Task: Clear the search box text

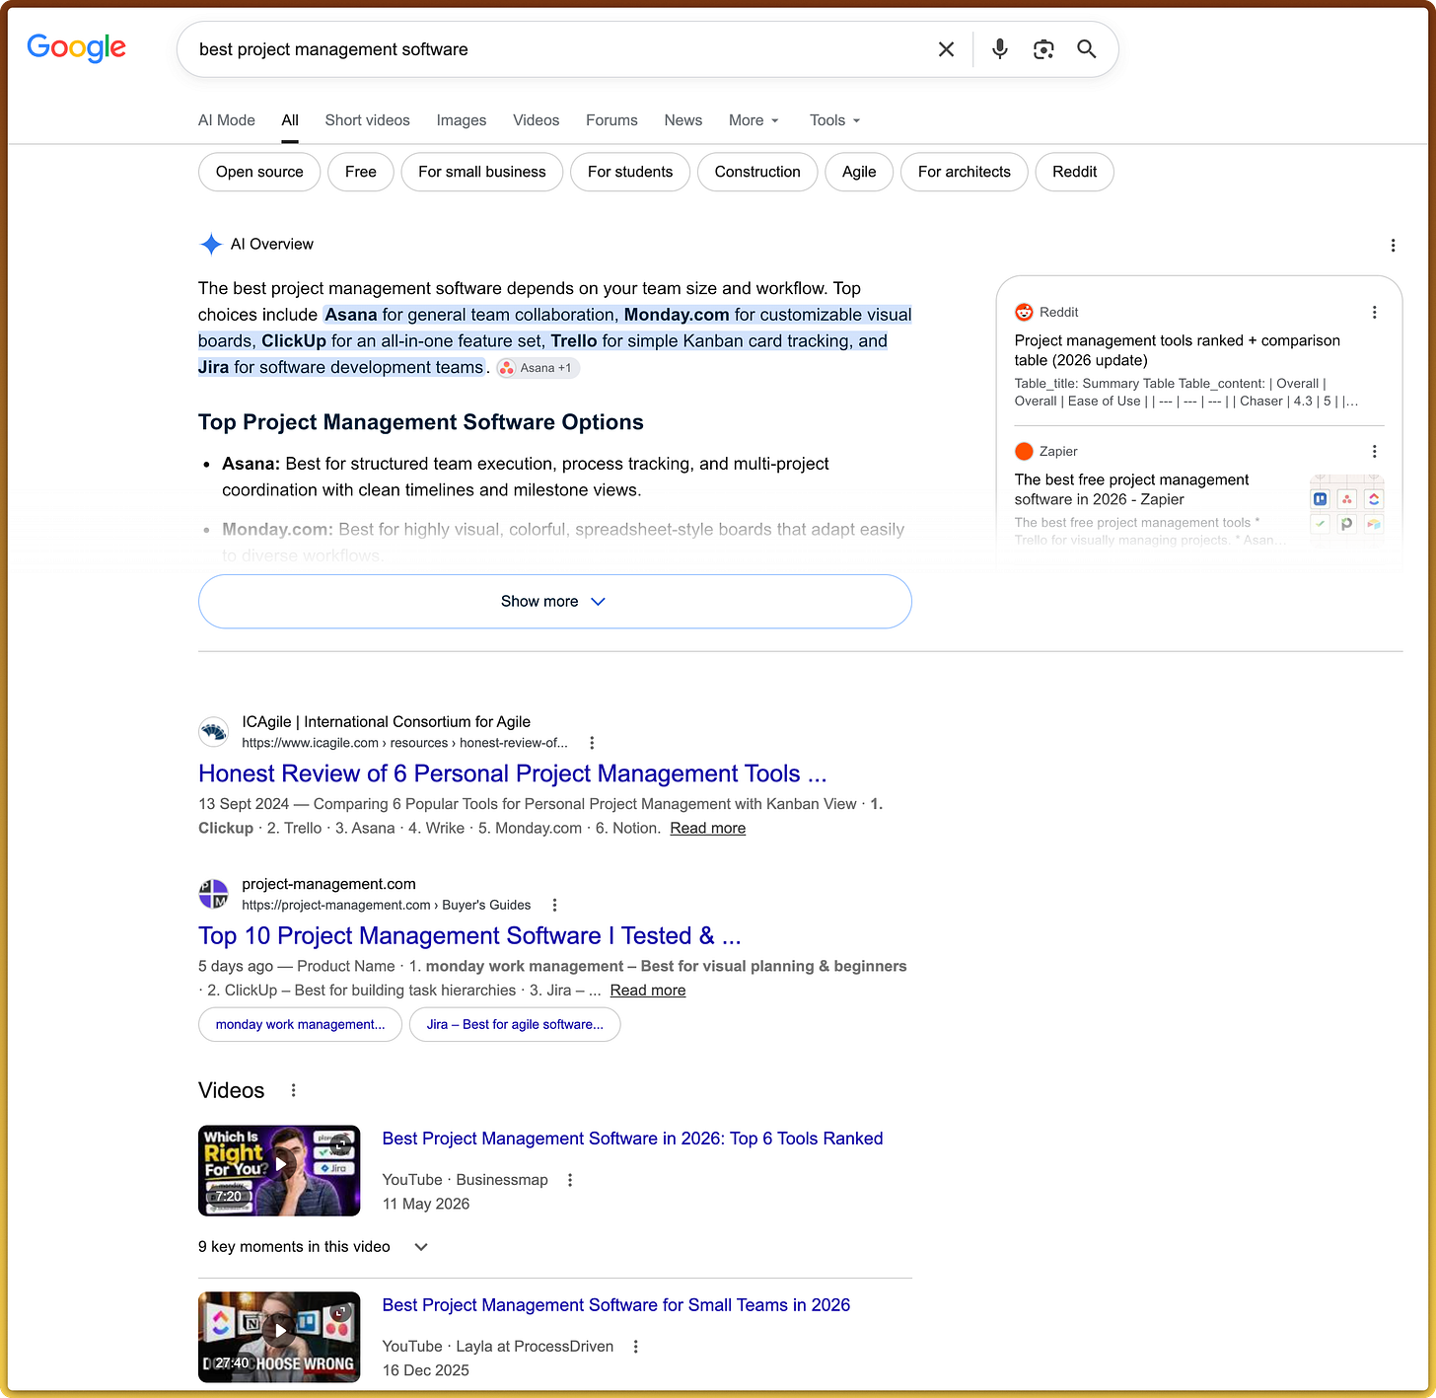Action: (x=946, y=49)
